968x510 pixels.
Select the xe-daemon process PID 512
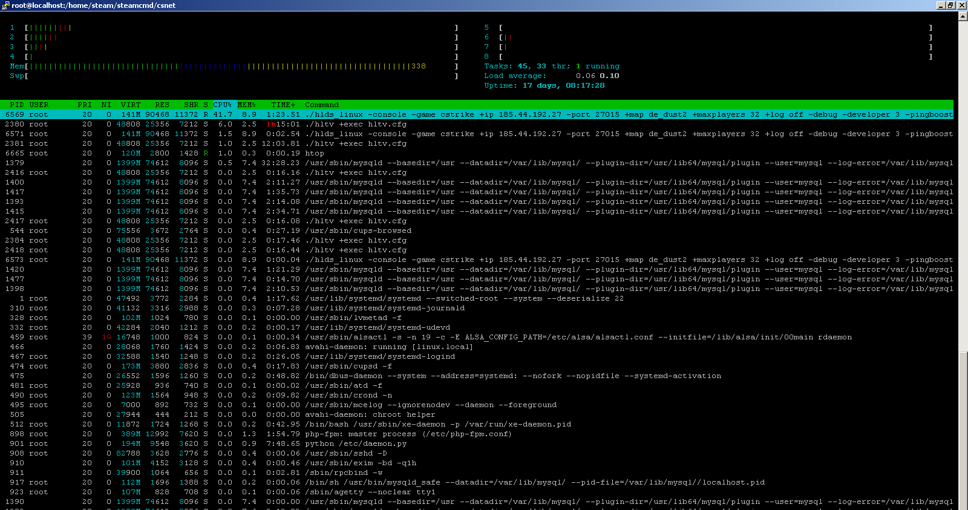[x=477, y=424]
